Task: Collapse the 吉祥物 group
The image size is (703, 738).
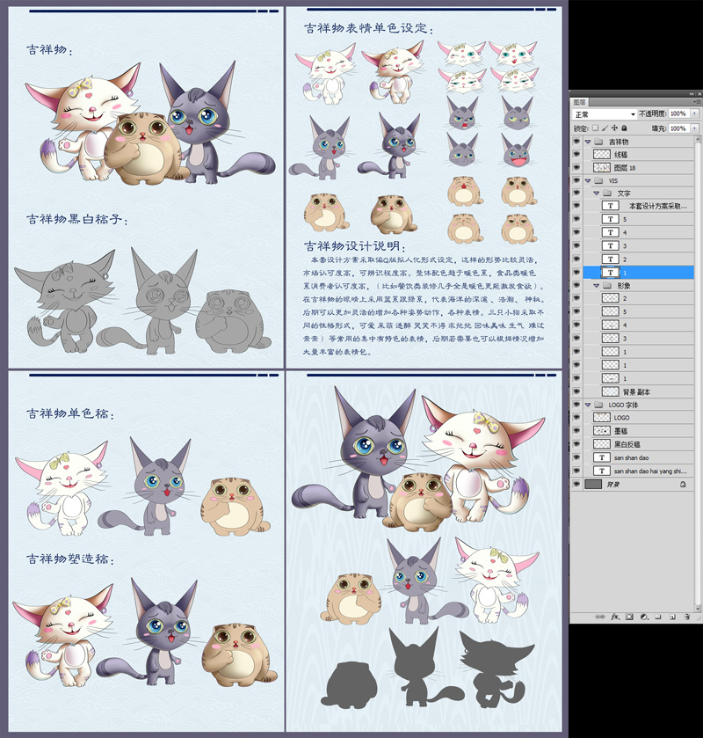Action: [588, 142]
